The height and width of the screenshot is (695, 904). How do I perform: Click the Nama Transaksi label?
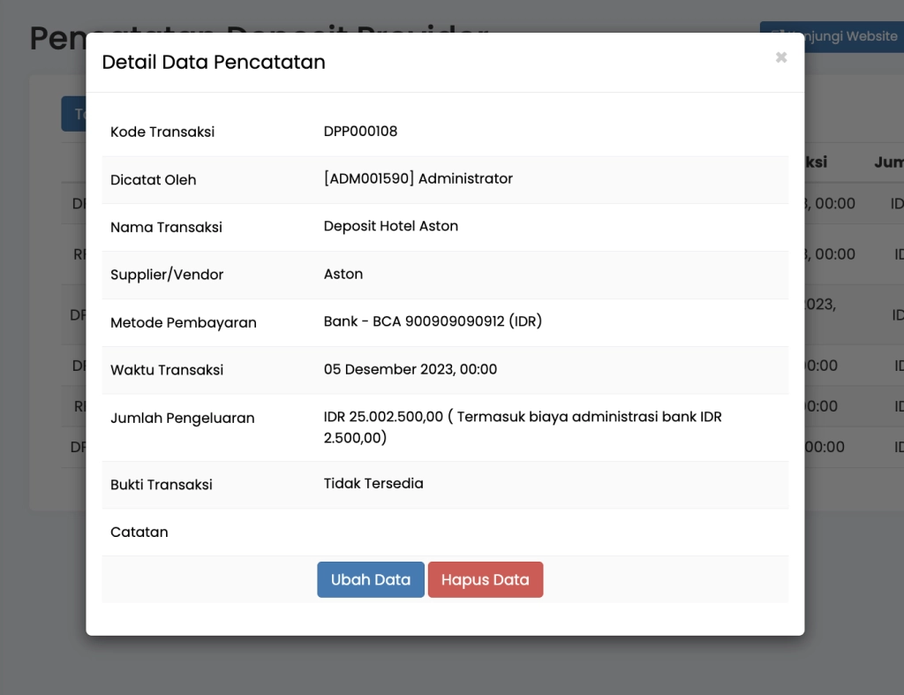166,228
